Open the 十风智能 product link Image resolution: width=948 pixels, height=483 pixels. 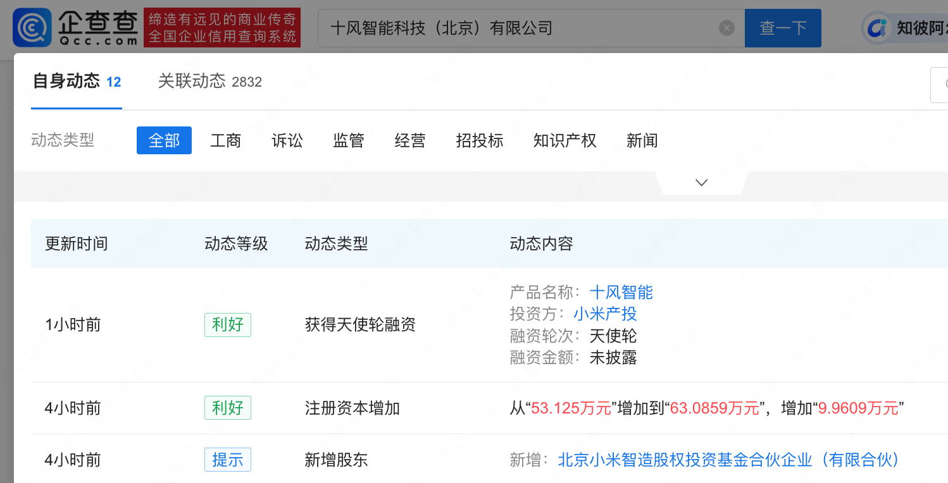pyautogui.click(x=621, y=292)
